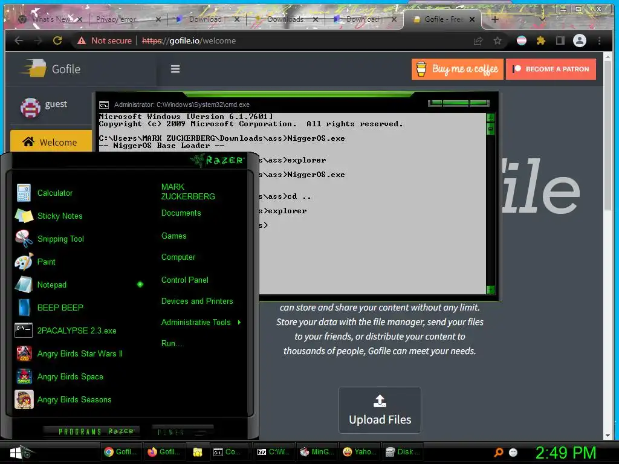Switch to the MinG... taskbar button
619x464 pixels.
tap(317, 452)
